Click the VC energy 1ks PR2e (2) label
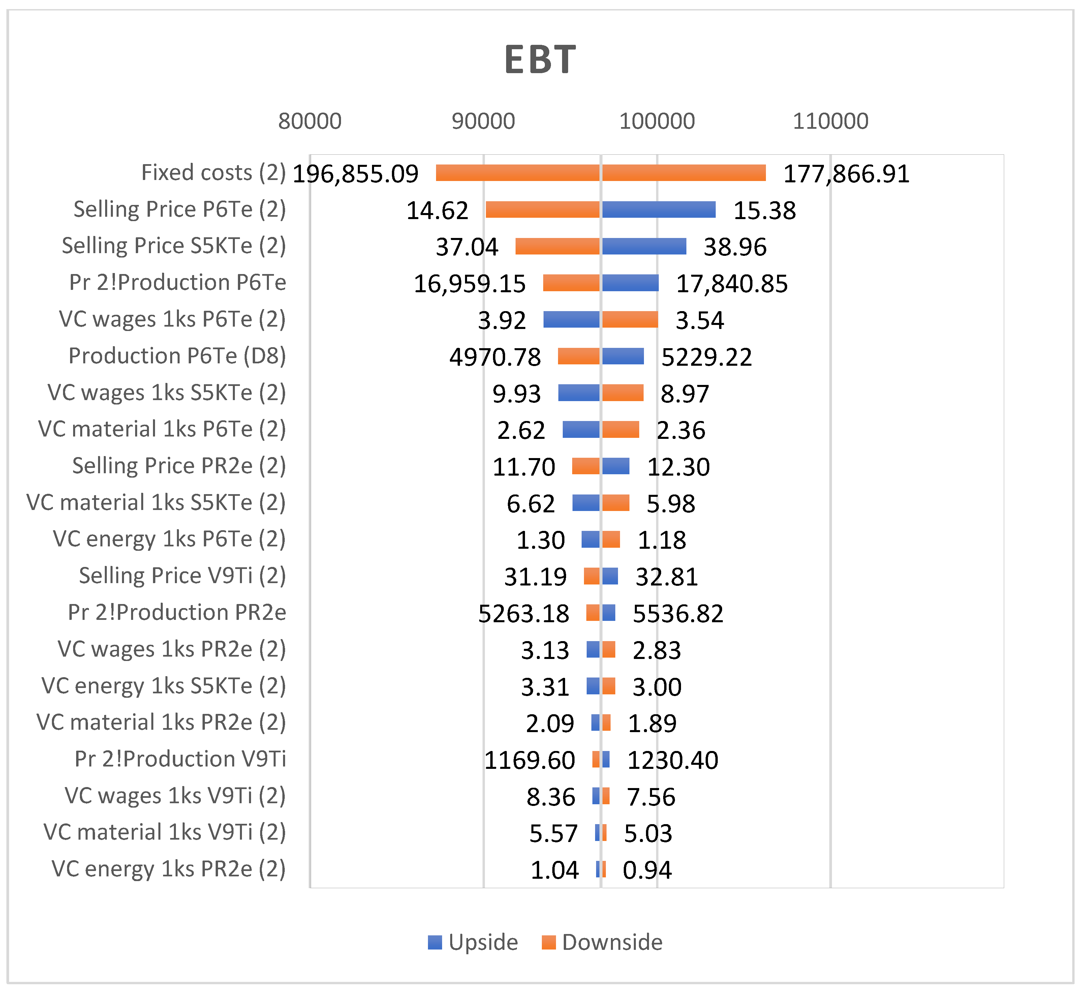The width and height of the screenshot is (1082, 993). [x=169, y=869]
